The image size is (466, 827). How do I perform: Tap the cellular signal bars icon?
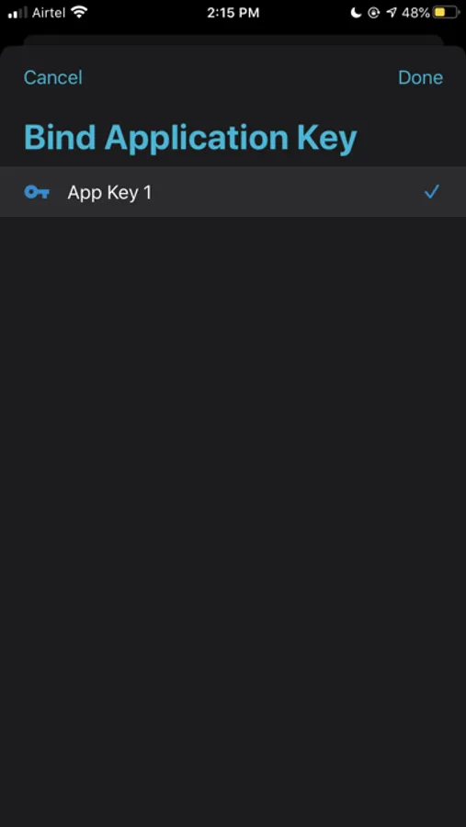17,13
